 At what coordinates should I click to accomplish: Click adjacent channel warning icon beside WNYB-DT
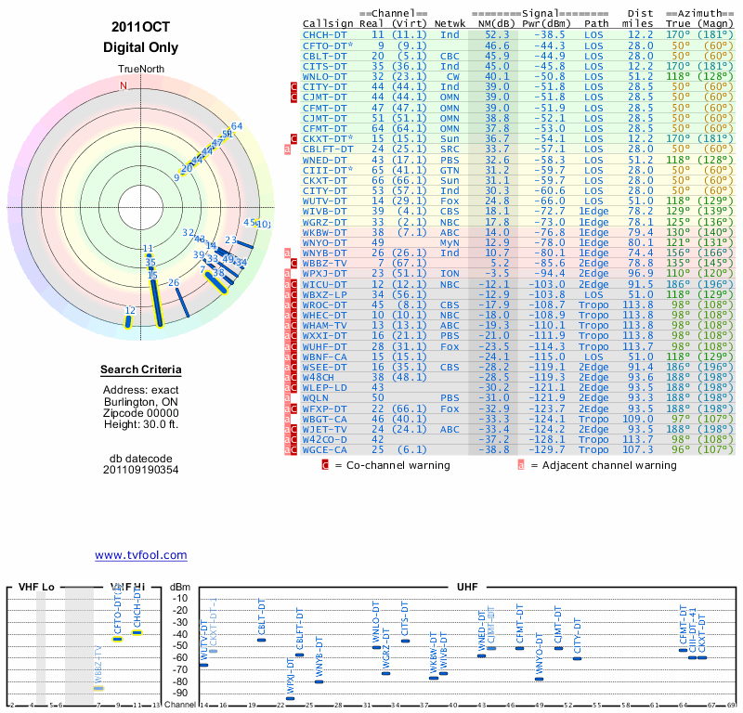tap(288, 253)
